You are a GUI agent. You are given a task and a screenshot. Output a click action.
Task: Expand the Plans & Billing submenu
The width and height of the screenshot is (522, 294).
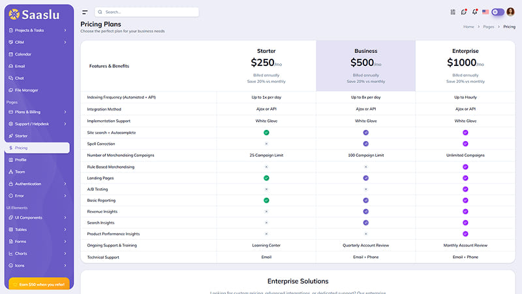[37, 112]
